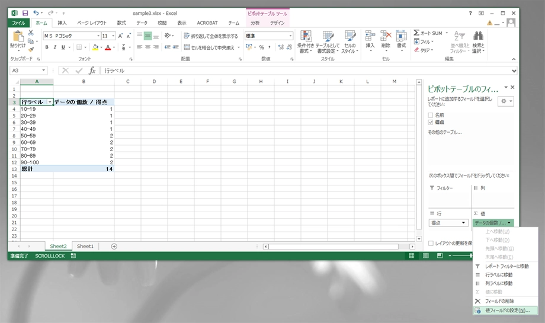
Task: Open the ファイル tab
Action: pyautogui.click(x=19, y=23)
